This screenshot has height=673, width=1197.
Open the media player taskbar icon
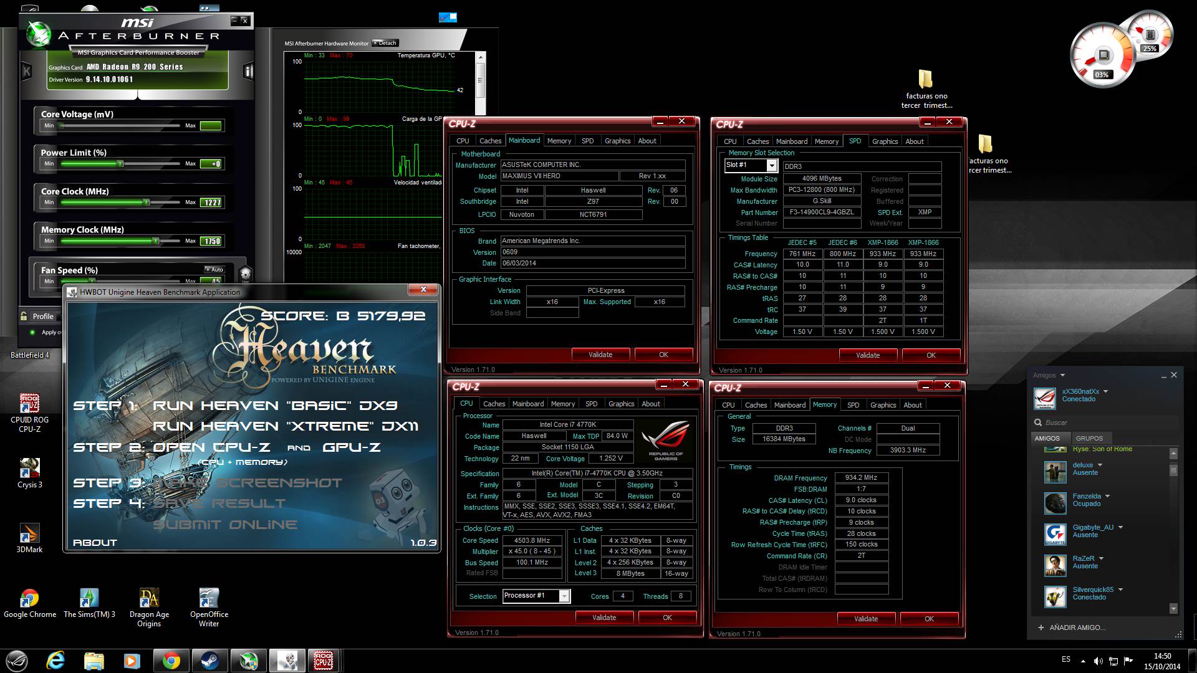[132, 661]
